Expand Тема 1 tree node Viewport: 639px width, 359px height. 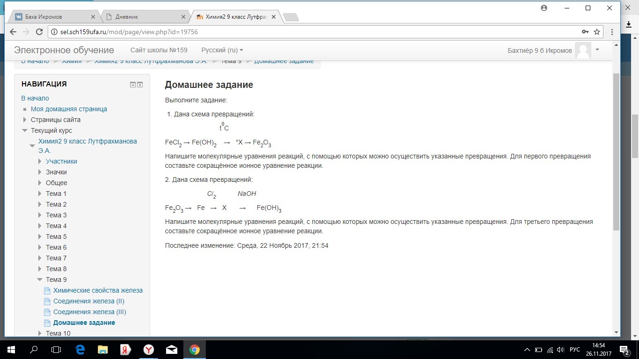click(40, 194)
